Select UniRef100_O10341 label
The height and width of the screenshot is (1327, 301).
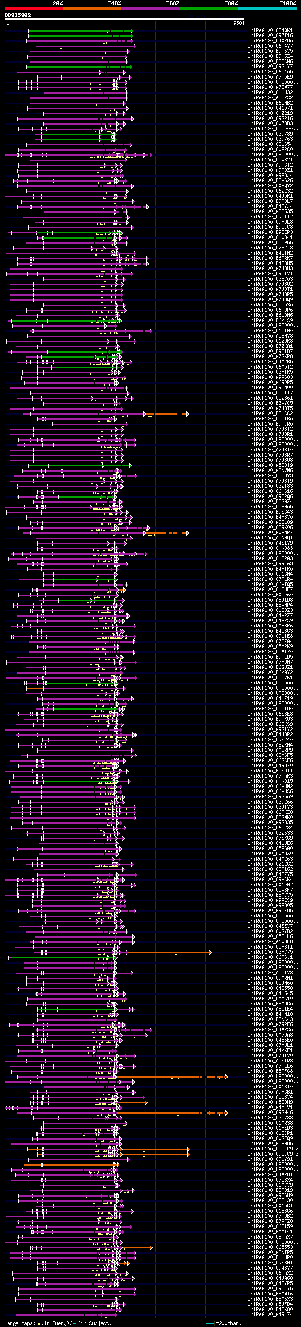(x=270, y=237)
